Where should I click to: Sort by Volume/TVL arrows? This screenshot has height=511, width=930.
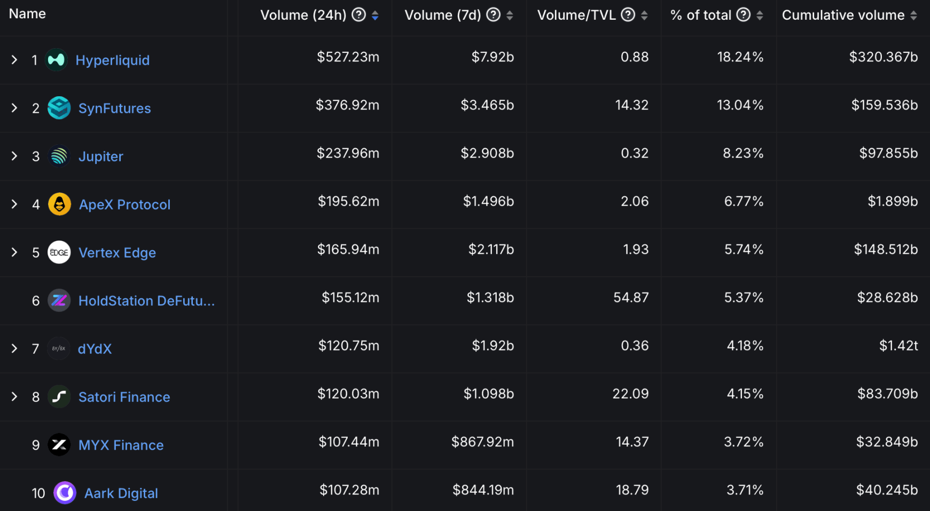click(x=644, y=16)
